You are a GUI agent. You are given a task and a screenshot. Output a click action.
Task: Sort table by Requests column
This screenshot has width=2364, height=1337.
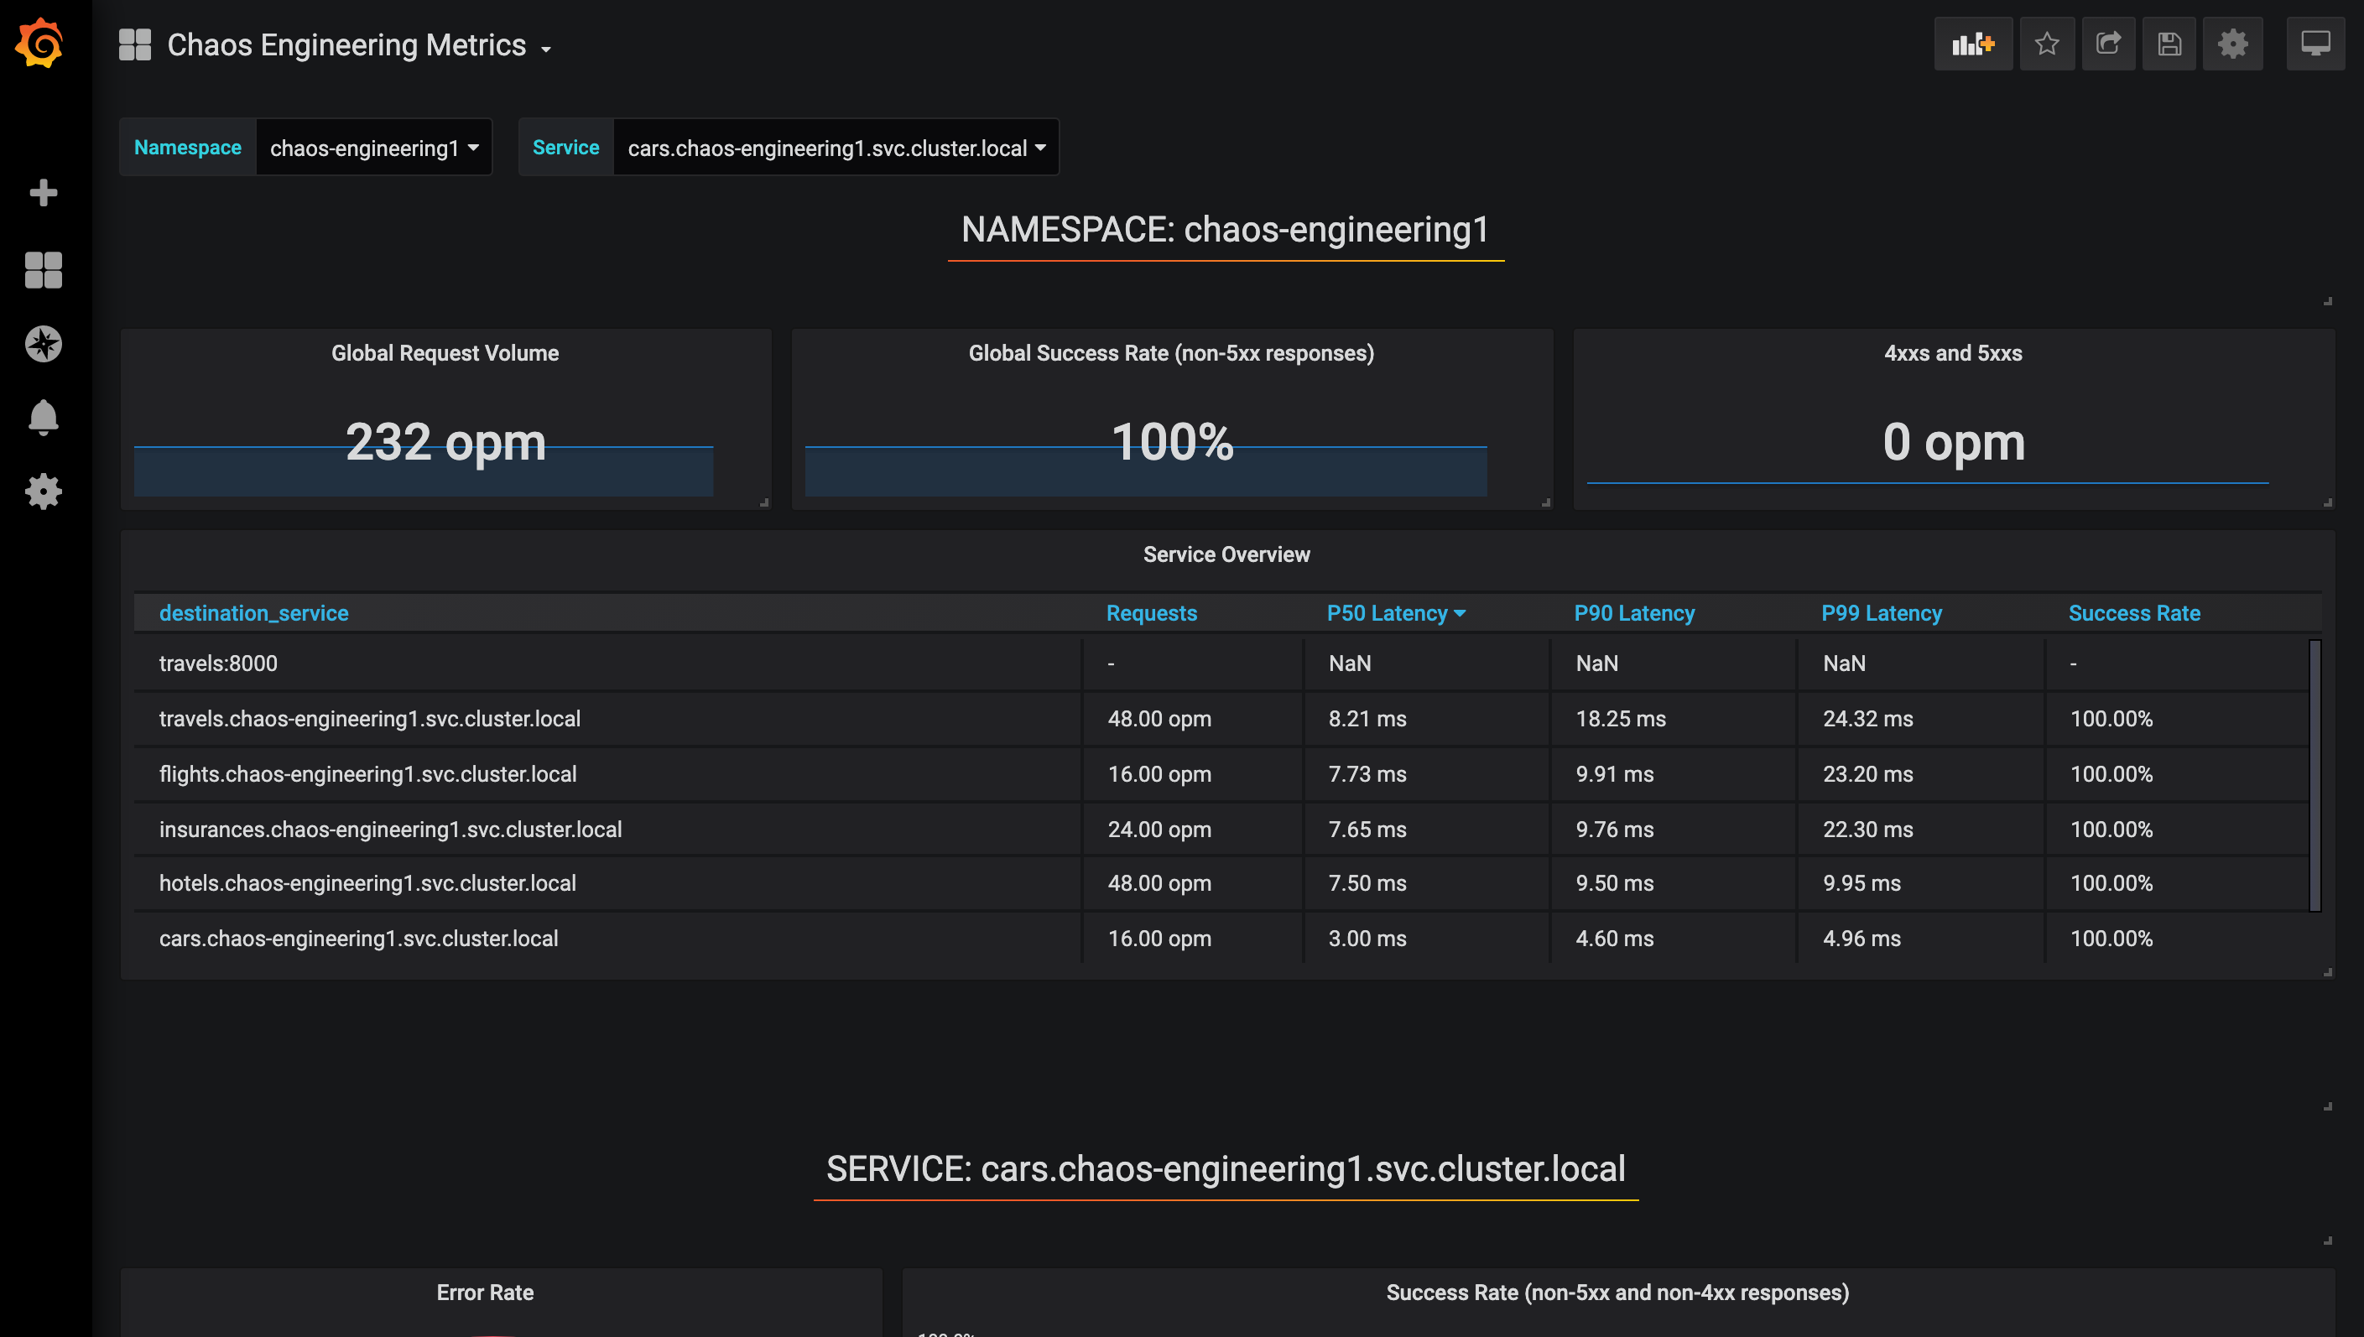click(x=1152, y=612)
